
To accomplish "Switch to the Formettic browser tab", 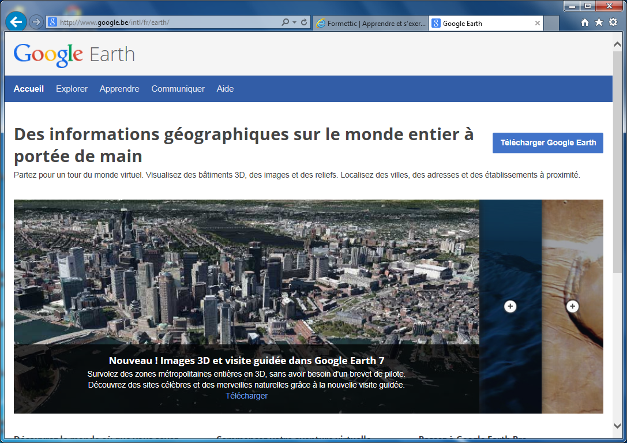I will pyautogui.click(x=371, y=23).
